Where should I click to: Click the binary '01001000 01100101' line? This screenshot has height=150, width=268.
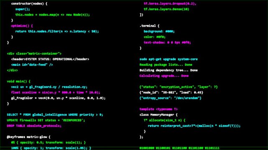179,148
